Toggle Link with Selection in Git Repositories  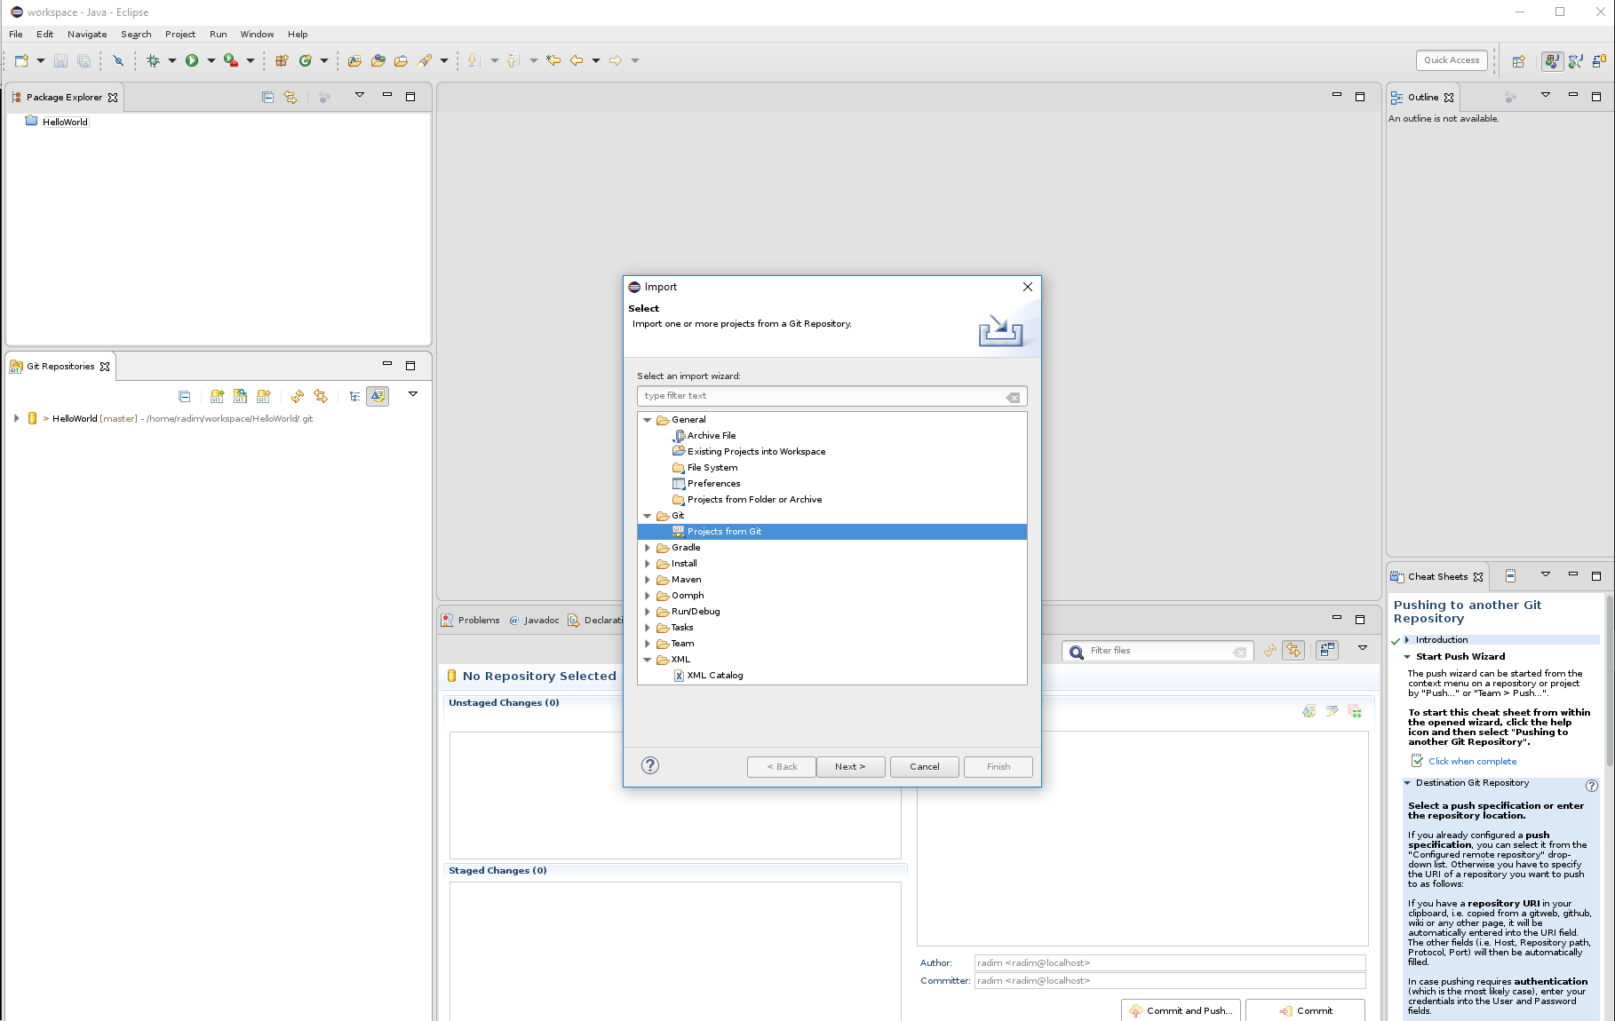pos(321,396)
